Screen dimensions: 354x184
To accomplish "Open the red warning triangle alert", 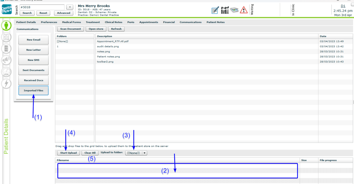I will pos(244,10).
